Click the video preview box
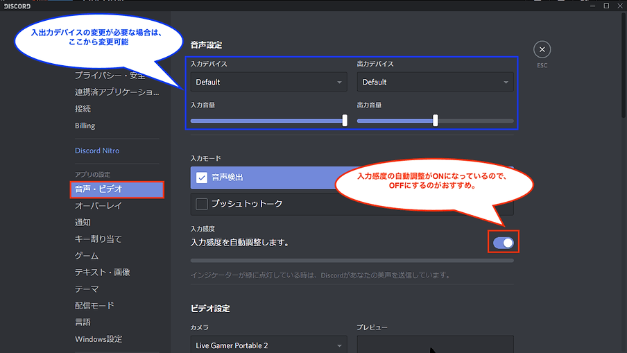Viewport: 627px width, 353px height. [x=435, y=344]
